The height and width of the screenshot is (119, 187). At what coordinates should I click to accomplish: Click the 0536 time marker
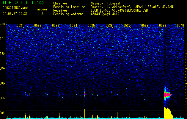point(109,25)
